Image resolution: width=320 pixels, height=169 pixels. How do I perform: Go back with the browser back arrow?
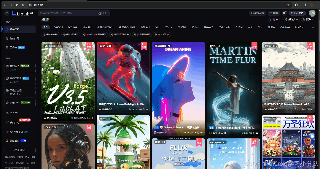point(5,5)
